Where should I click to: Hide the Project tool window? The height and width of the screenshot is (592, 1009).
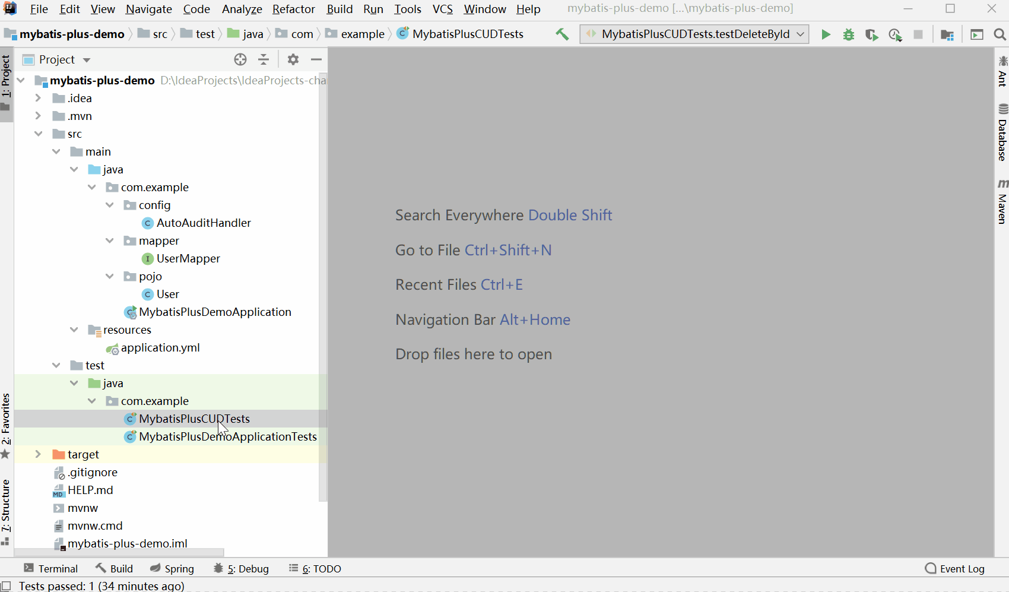(316, 59)
